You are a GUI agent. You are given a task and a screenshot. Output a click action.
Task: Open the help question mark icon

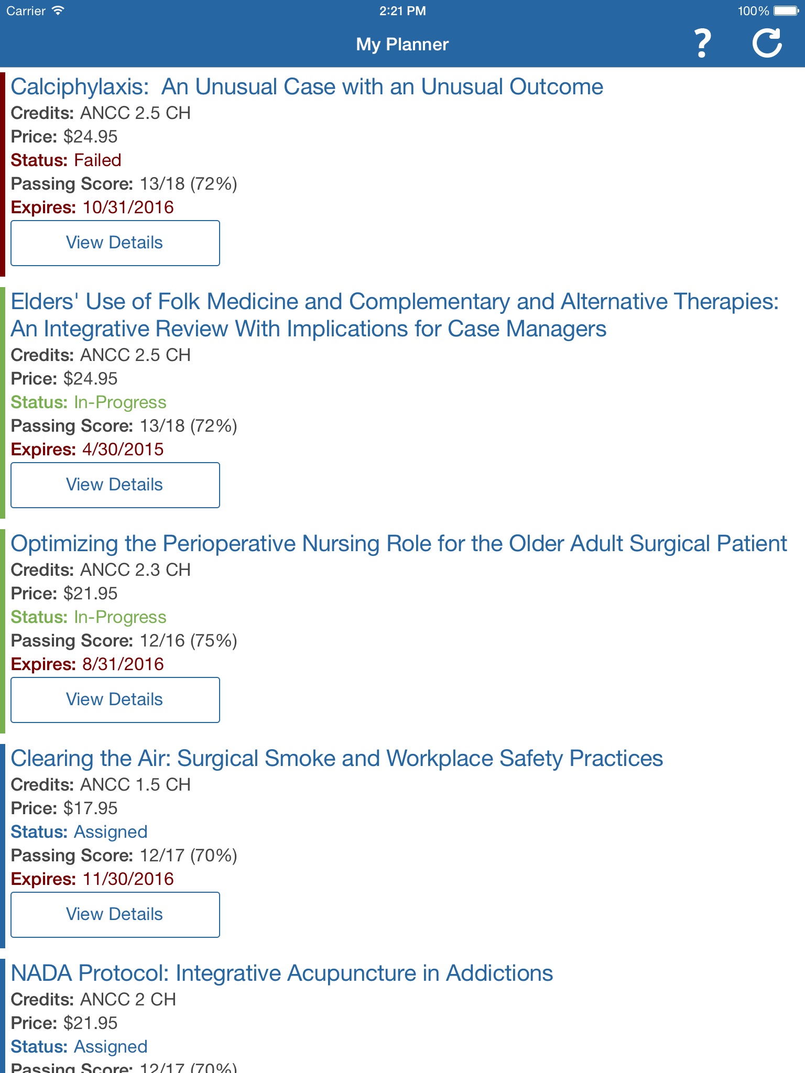pos(702,43)
